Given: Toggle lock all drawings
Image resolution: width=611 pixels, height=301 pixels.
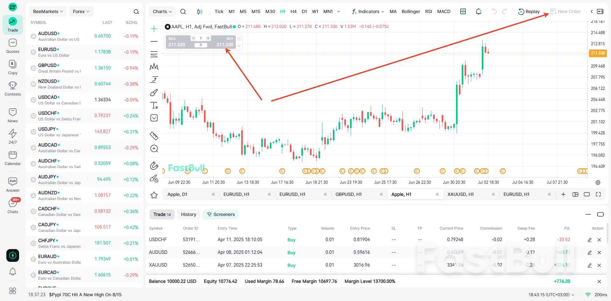Looking at the screenshot, I should [x=154, y=178].
